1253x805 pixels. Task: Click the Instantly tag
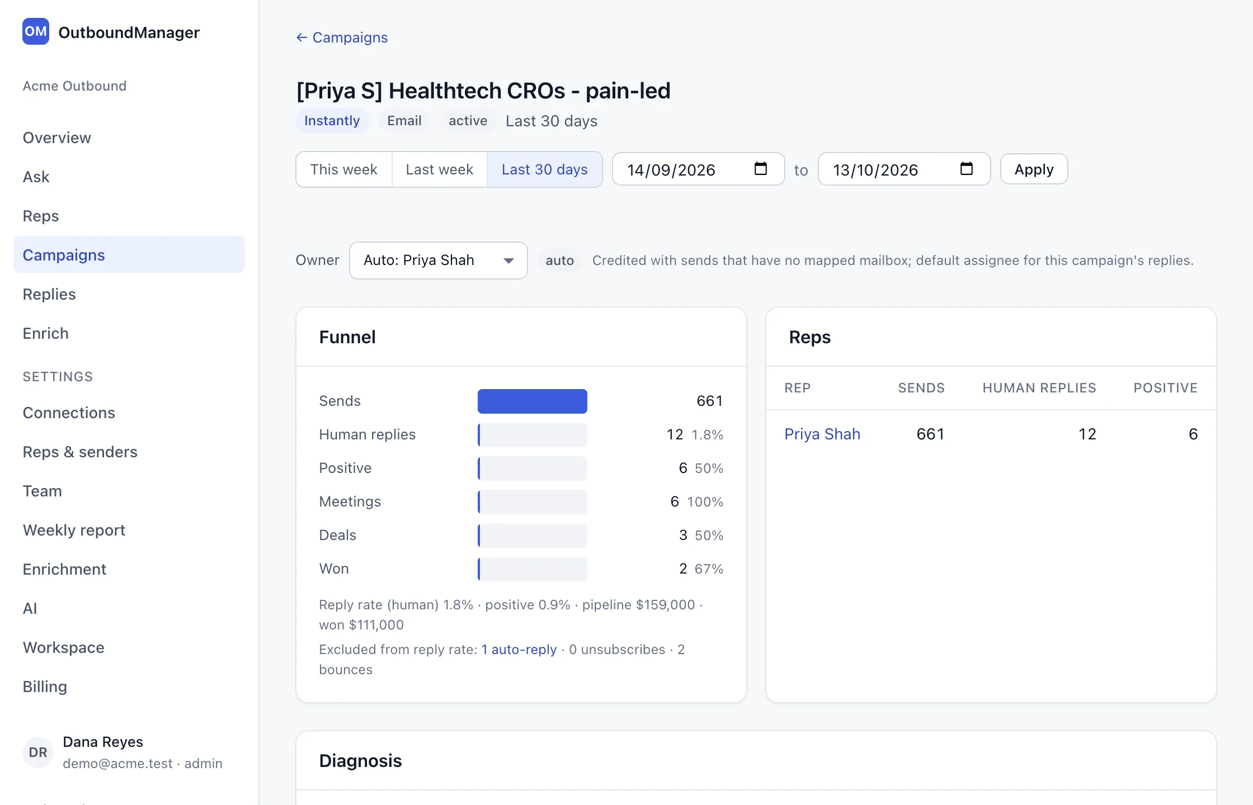[332, 121]
